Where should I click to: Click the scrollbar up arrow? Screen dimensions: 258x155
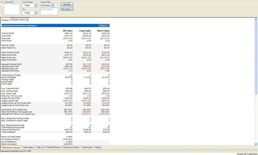(256, 19)
